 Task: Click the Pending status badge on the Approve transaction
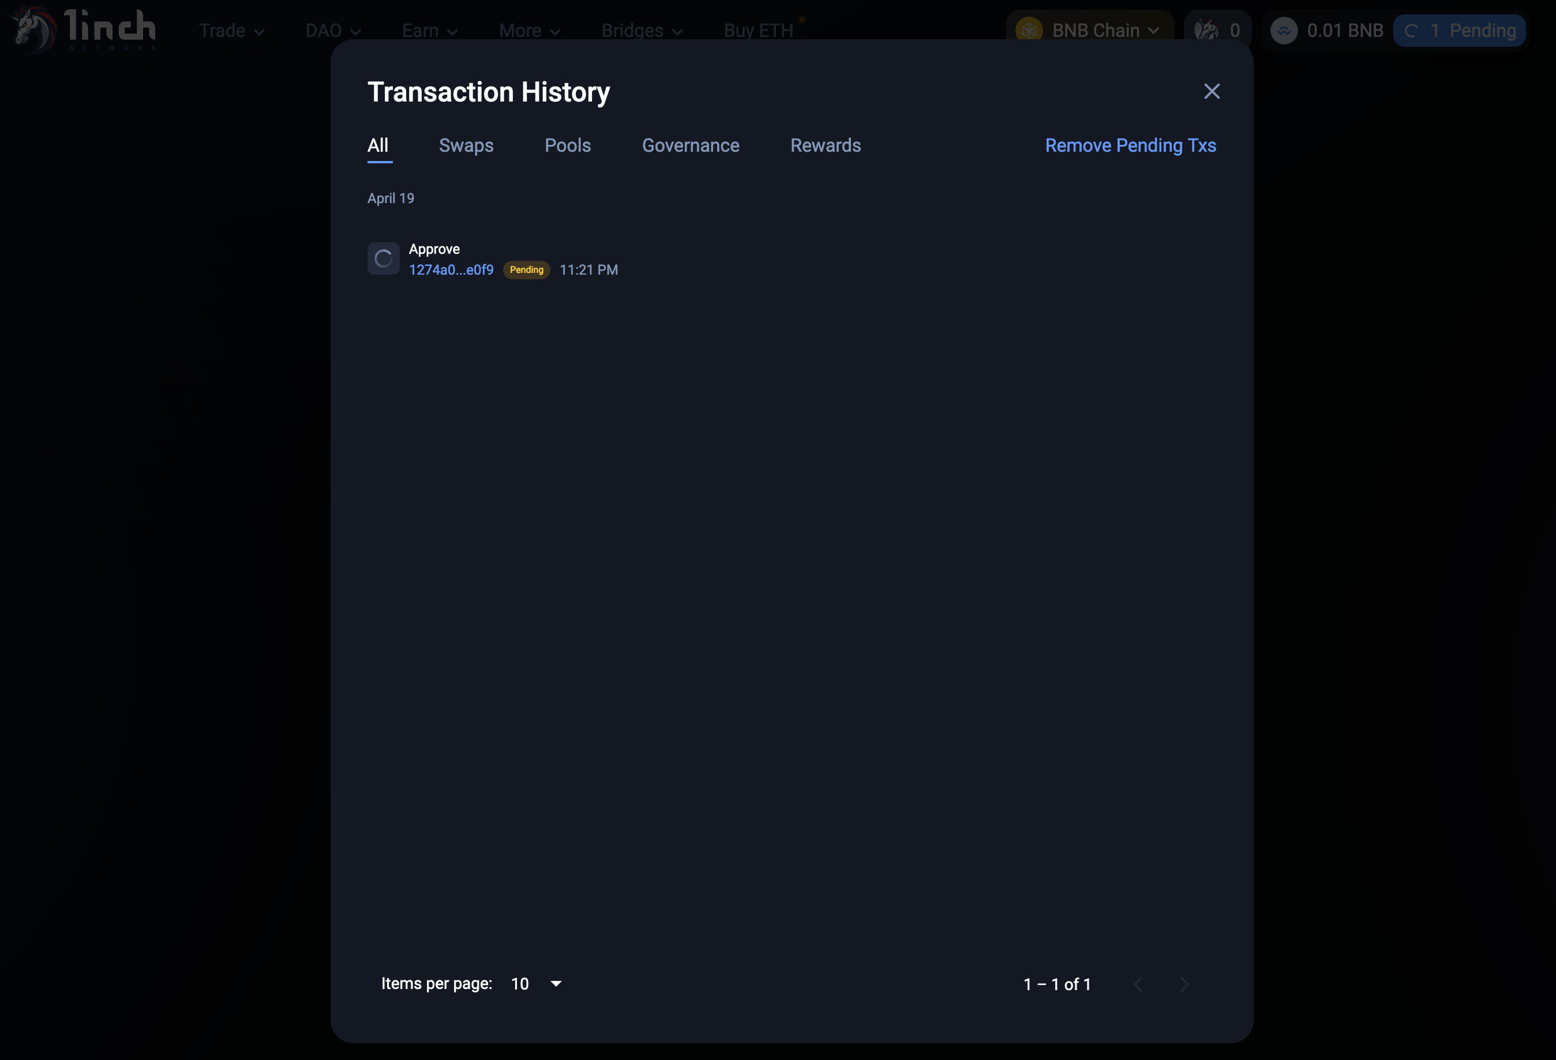pos(526,269)
